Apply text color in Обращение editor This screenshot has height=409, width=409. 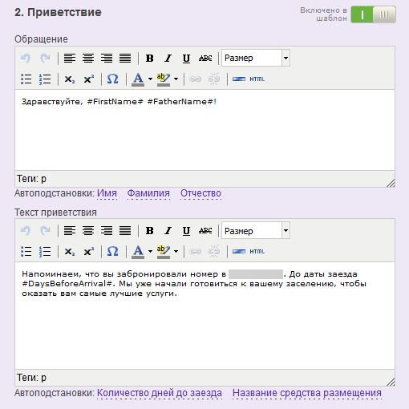click(138, 79)
